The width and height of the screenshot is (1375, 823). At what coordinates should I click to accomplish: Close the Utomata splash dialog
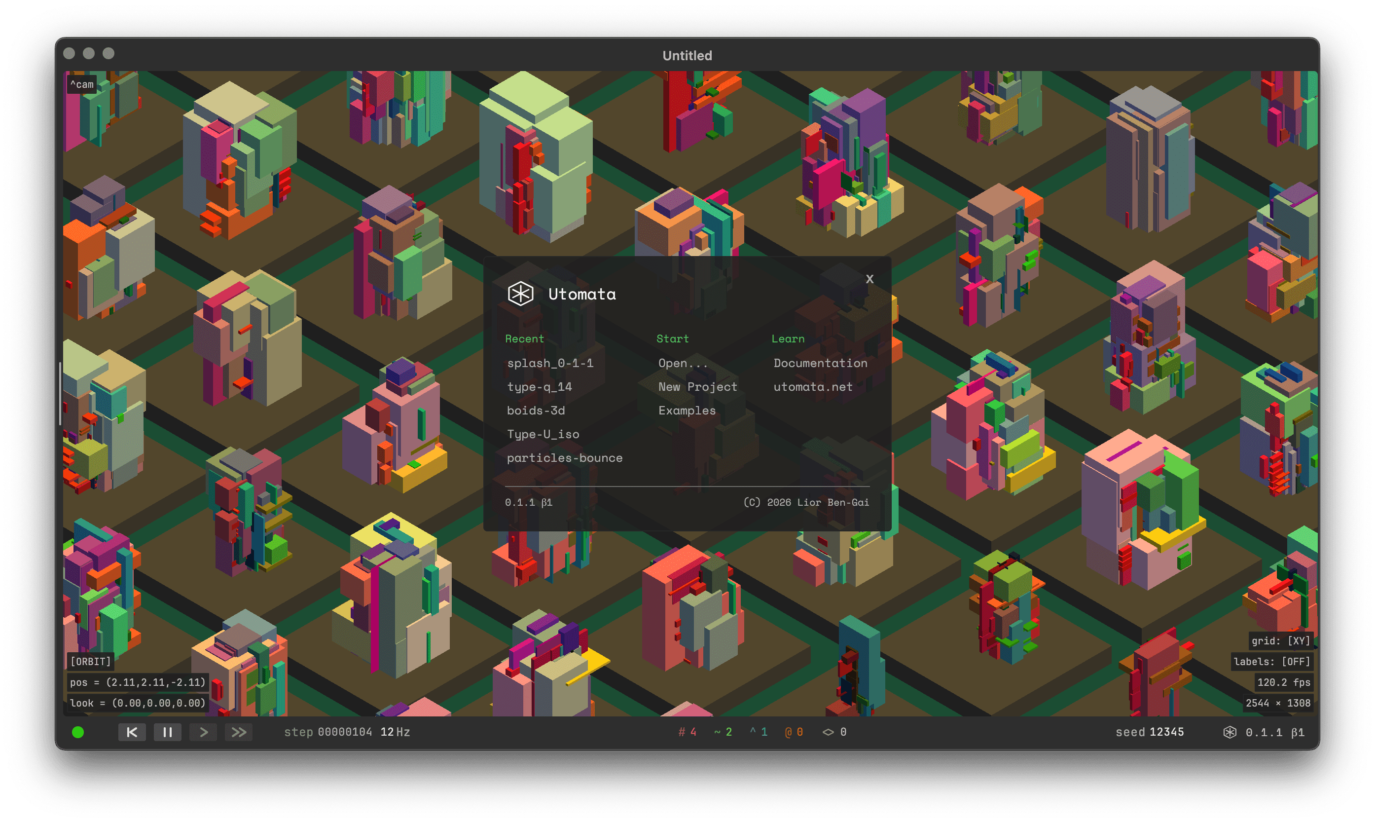(869, 279)
